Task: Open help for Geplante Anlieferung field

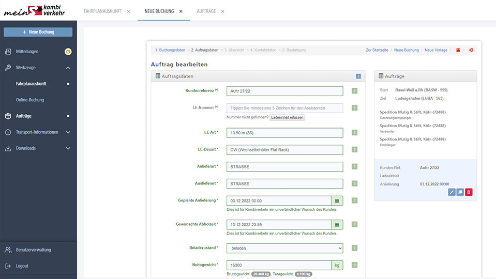Action: pos(355,200)
